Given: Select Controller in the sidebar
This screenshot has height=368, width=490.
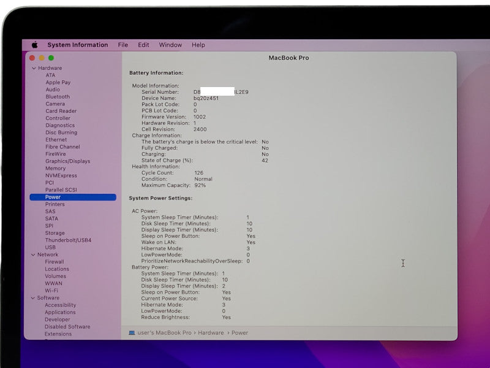Looking at the screenshot, I should [58, 118].
